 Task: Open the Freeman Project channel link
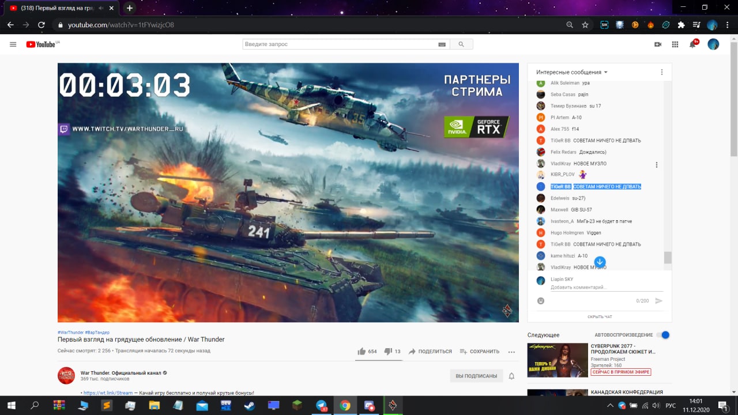click(x=608, y=359)
